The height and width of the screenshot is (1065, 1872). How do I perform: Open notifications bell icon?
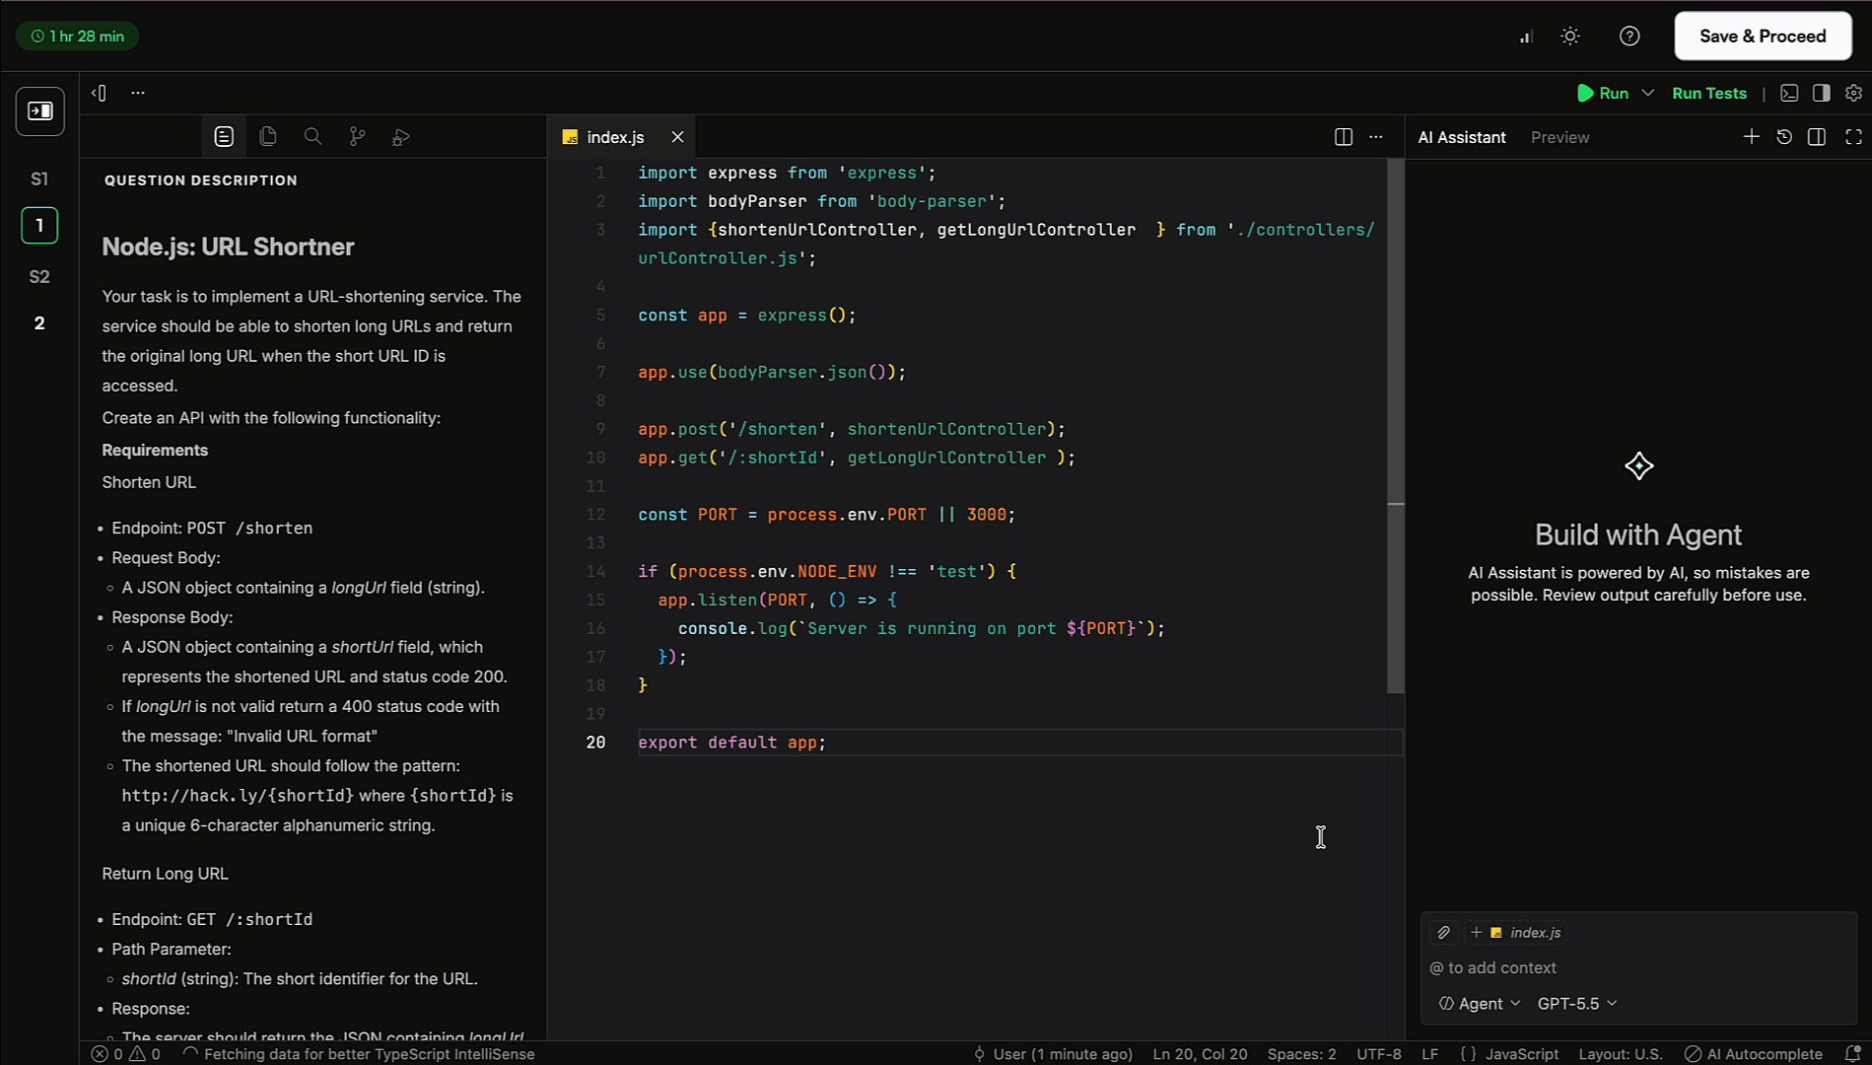(1852, 1054)
